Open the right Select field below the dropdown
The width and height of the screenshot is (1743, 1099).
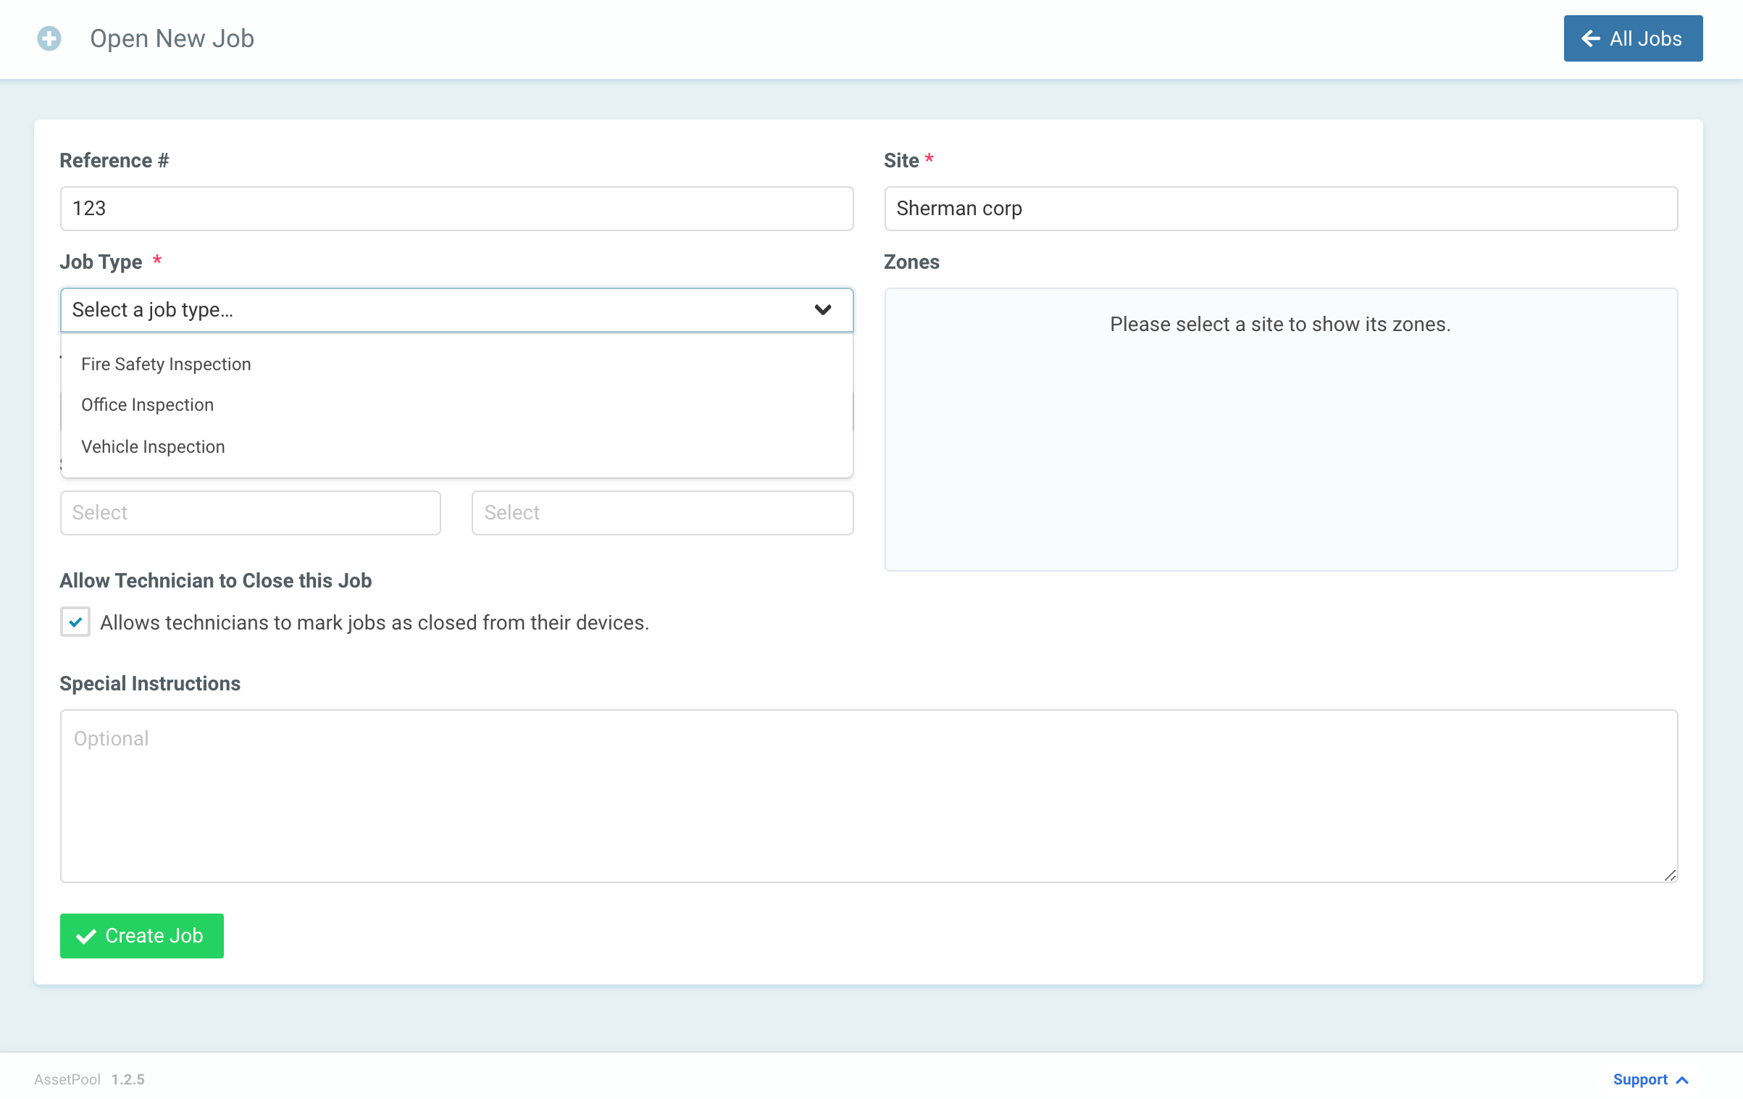pyautogui.click(x=661, y=512)
